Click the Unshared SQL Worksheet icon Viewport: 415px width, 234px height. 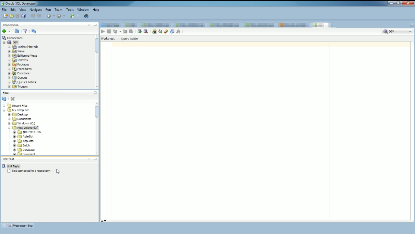coord(154,31)
